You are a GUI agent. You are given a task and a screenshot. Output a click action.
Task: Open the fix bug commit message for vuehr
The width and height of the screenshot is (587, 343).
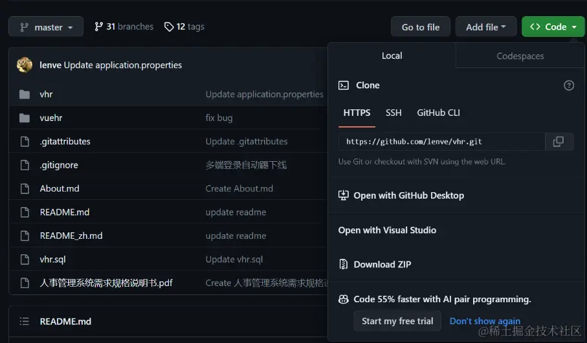(x=219, y=118)
